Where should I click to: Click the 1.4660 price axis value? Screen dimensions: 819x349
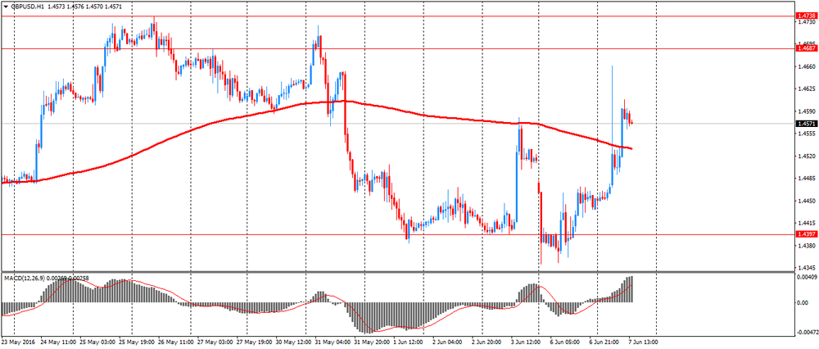pos(807,67)
